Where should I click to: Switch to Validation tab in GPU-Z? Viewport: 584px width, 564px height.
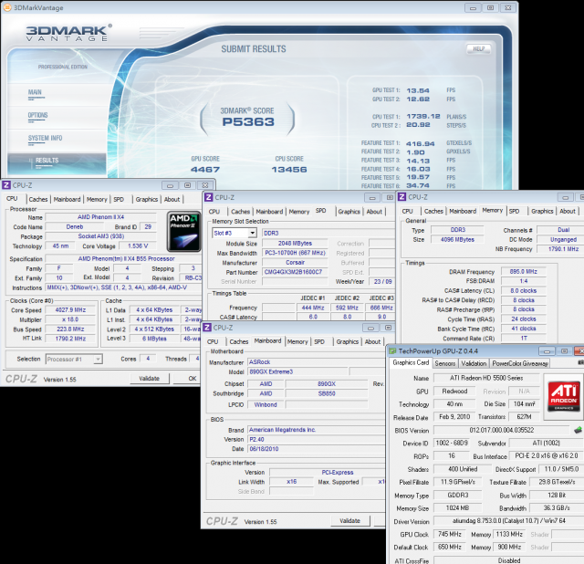[x=474, y=363]
